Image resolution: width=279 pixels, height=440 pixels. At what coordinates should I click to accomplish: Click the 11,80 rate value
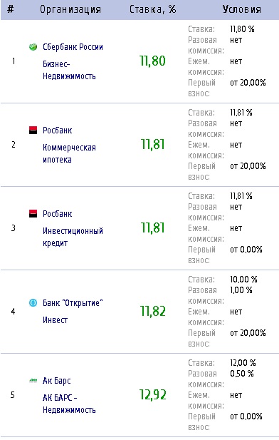tap(152, 61)
